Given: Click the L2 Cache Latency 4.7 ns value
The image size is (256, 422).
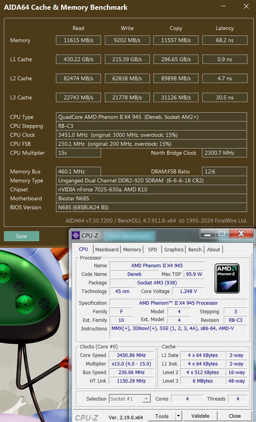Looking at the screenshot, I should pos(225,78).
